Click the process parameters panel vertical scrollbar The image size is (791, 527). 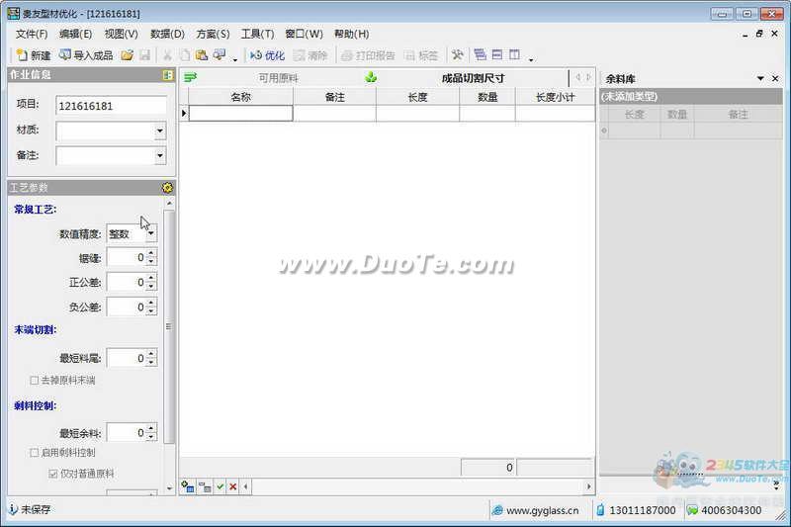tap(169, 326)
